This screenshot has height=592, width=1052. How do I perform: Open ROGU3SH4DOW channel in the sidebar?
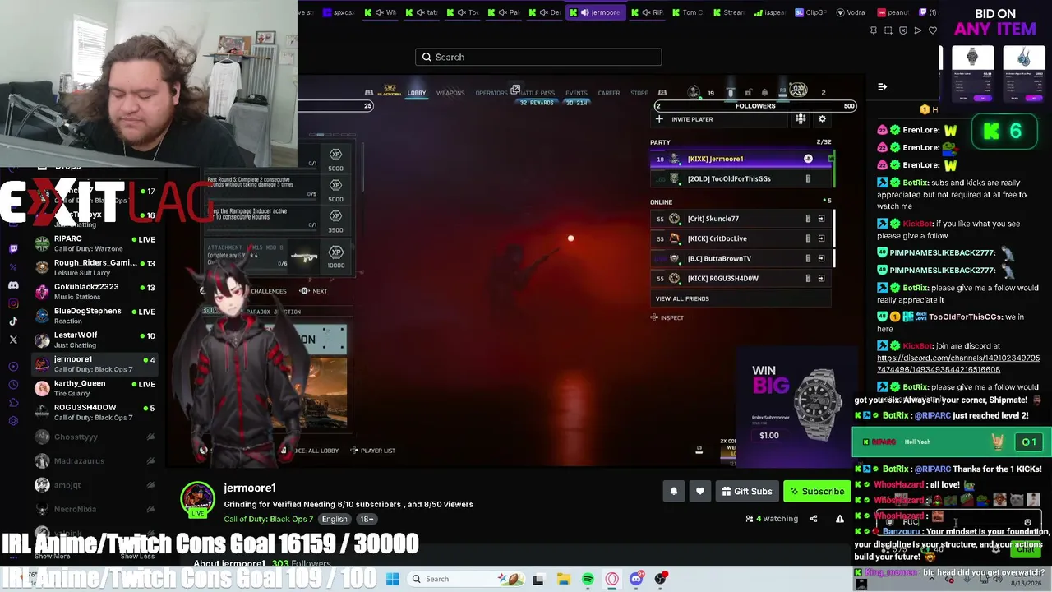pyautogui.click(x=94, y=412)
